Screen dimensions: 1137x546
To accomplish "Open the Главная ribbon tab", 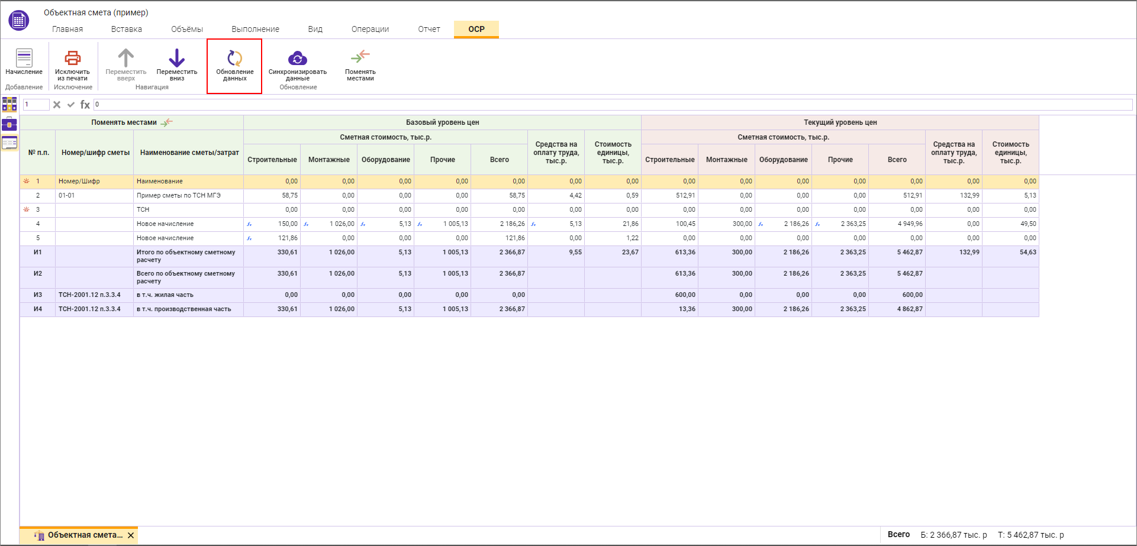I will click(x=67, y=29).
